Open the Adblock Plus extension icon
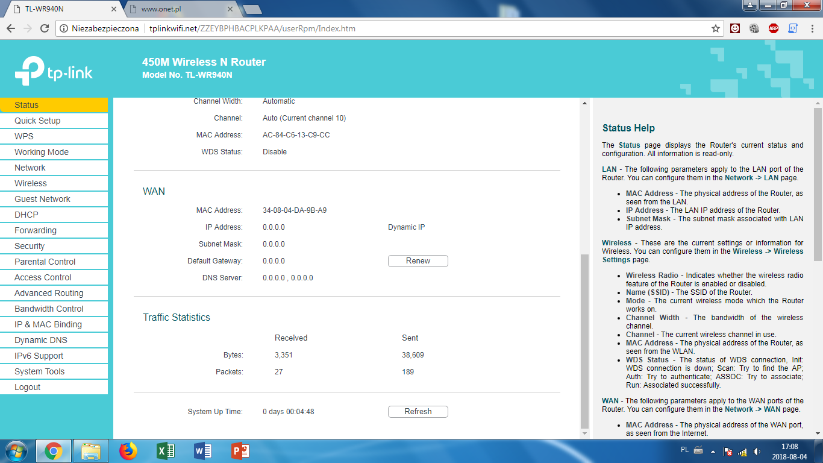The image size is (823, 463). tap(774, 28)
